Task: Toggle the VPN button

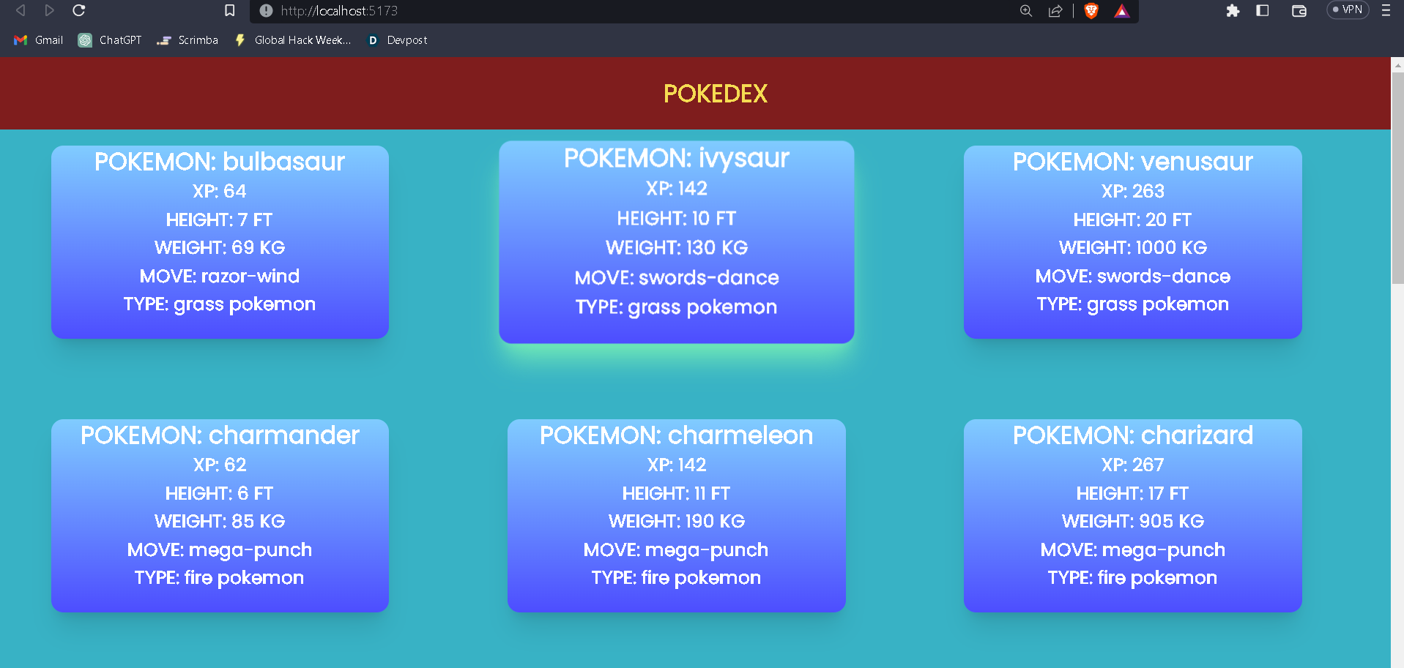Action: (x=1348, y=10)
